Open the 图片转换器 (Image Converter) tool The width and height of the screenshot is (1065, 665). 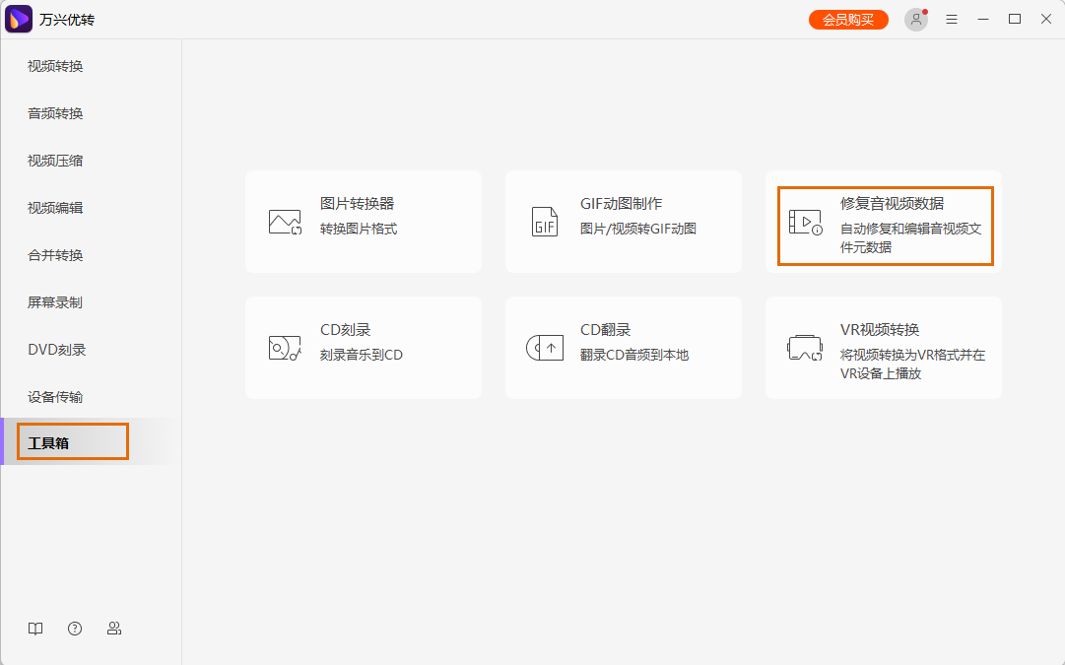363,220
